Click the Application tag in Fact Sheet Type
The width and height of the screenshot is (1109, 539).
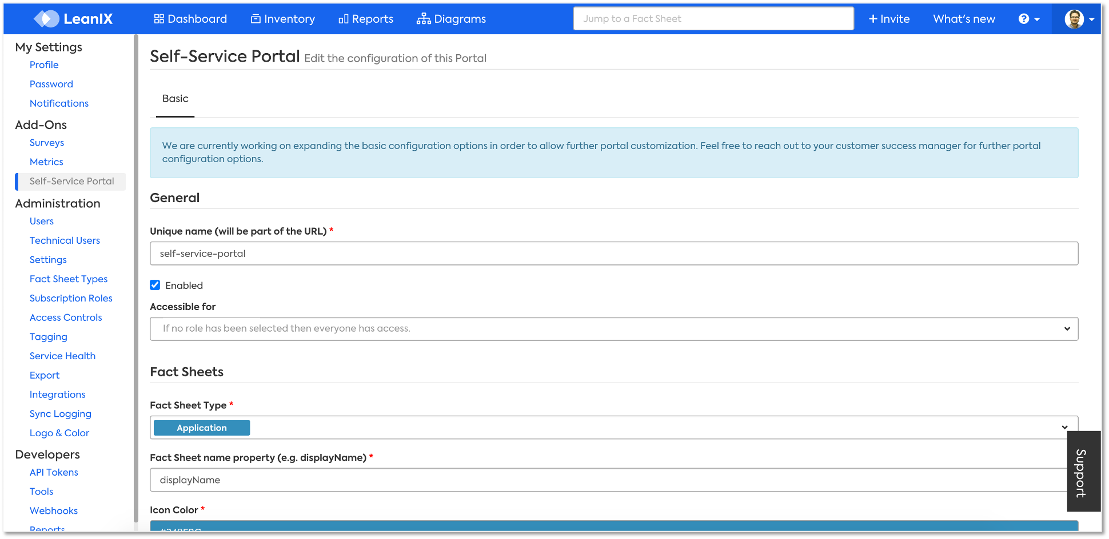tap(202, 428)
